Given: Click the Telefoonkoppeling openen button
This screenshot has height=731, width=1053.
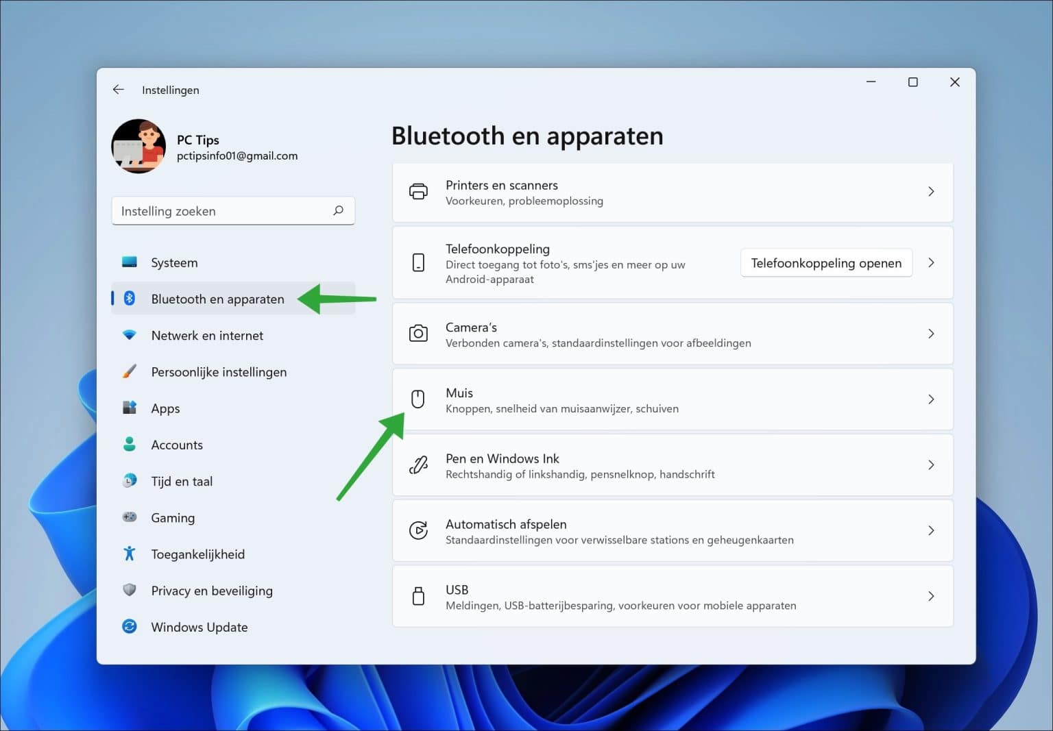Looking at the screenshot, I should pos(826,262).
